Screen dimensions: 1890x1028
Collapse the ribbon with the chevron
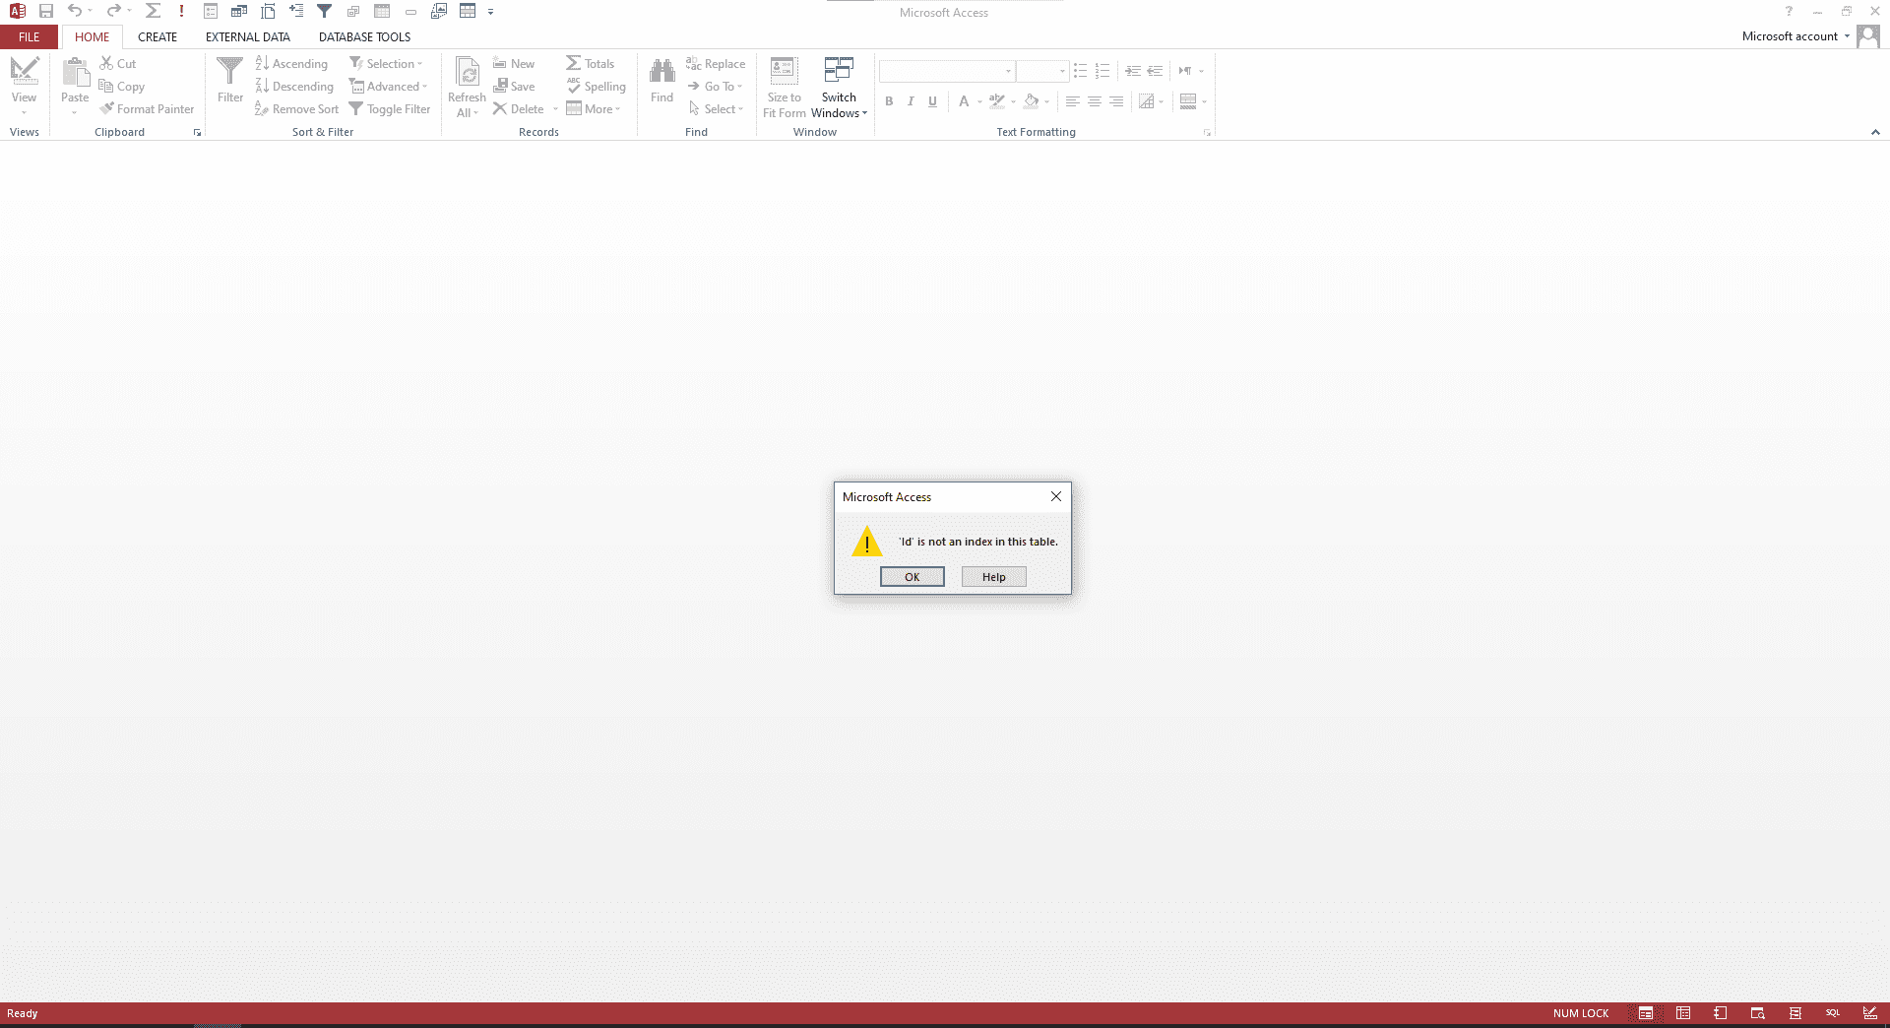coord(1875,132)
